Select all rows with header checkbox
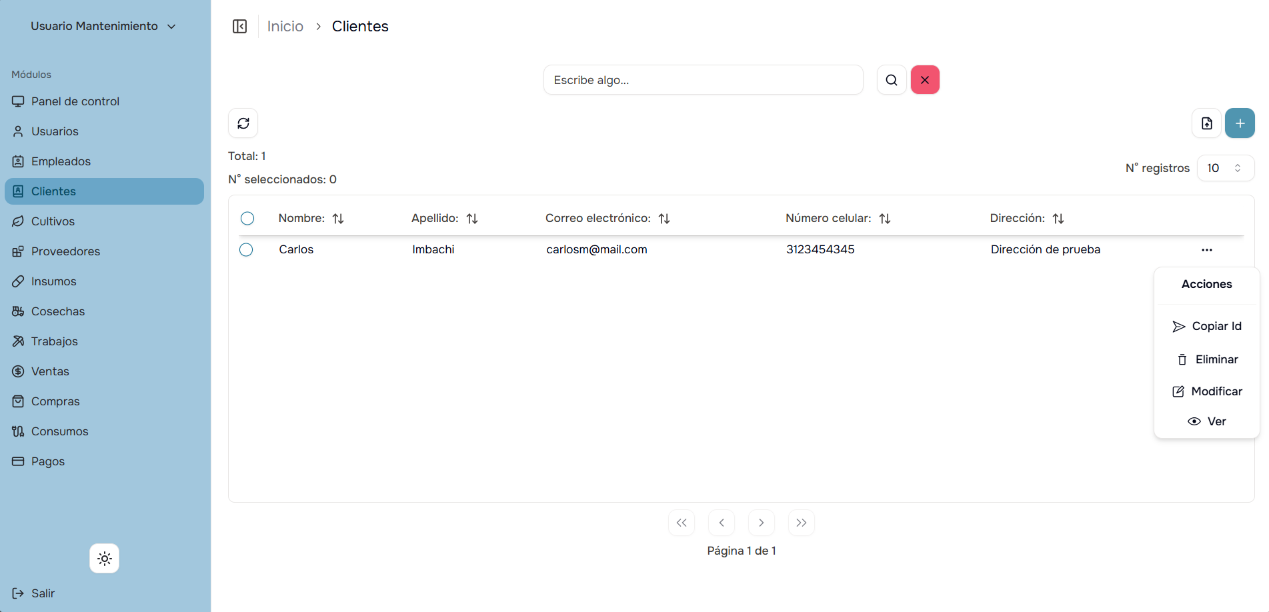This screenshot has width=1269, height=612. pyautogui.click(x=247, y=218)
